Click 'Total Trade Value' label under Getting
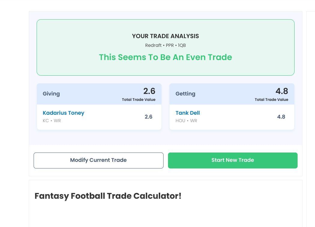Image resolution: width=315 pixels, height=227 pixels. coord(271,100)
